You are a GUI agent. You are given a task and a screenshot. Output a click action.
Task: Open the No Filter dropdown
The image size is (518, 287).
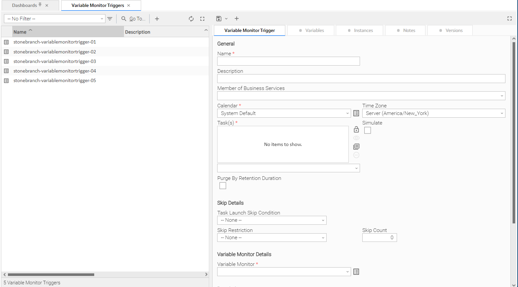point(55,19)
